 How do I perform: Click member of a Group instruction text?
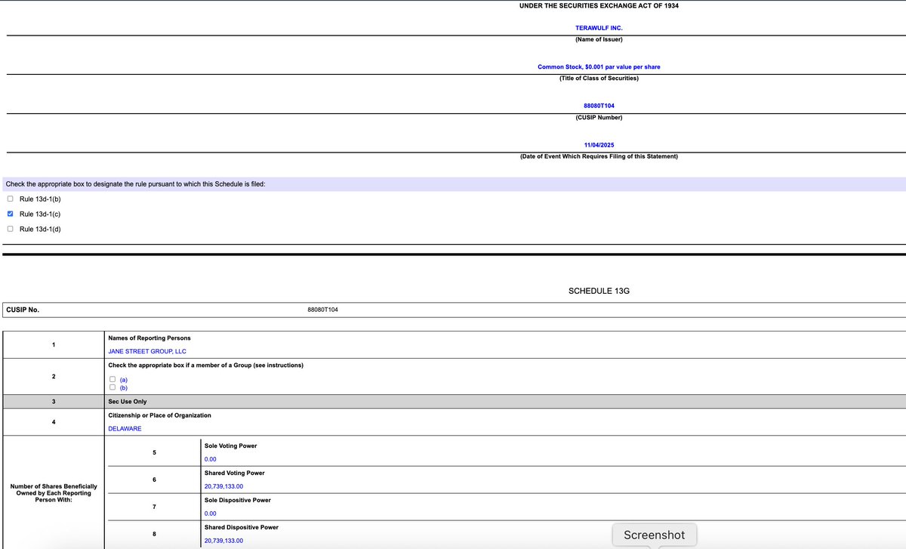(206, 365)
